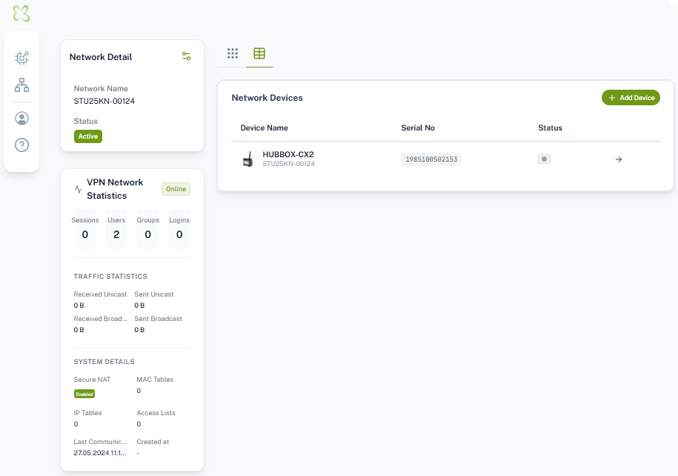
Task: Click the TRAFFIC STATISTICS heading
Action: tap(110, 276)
